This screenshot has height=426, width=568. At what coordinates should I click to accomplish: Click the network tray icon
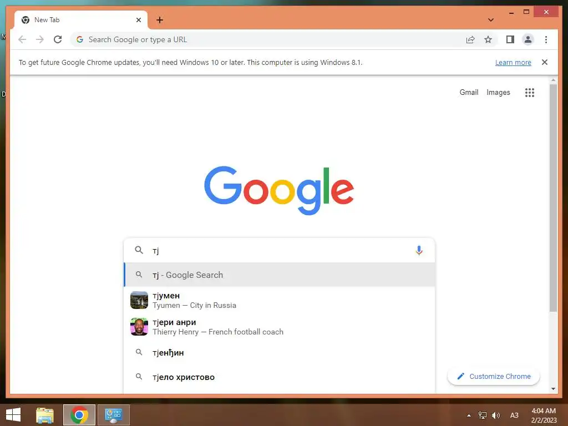click(482, 415)
